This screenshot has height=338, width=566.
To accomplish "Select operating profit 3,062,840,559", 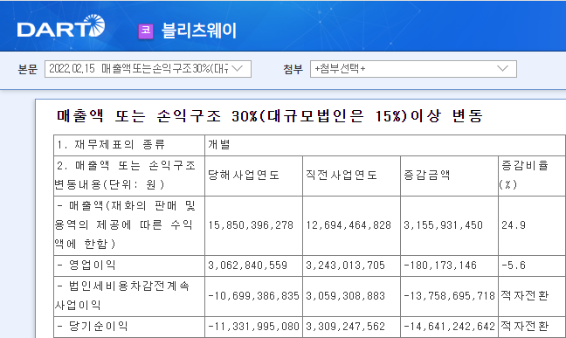I will click(x=248, y=266).
